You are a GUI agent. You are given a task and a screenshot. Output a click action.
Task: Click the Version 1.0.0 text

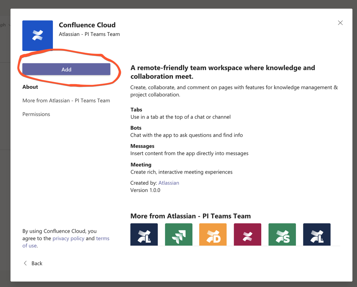(x=145, y=190)
